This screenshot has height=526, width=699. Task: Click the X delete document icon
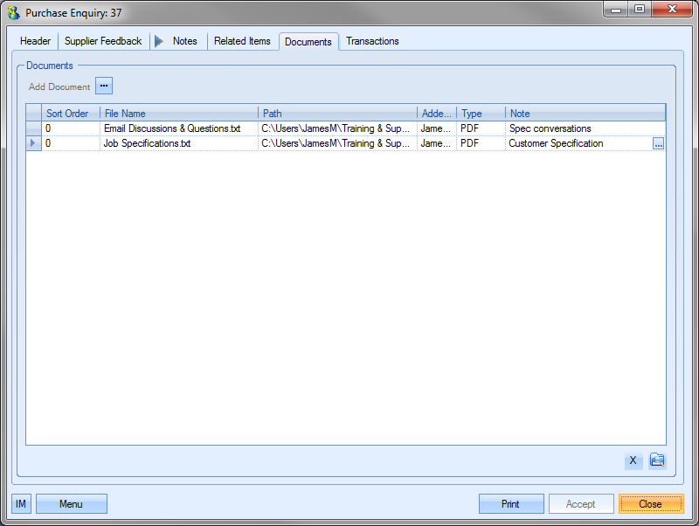click(x=633, y=460)
